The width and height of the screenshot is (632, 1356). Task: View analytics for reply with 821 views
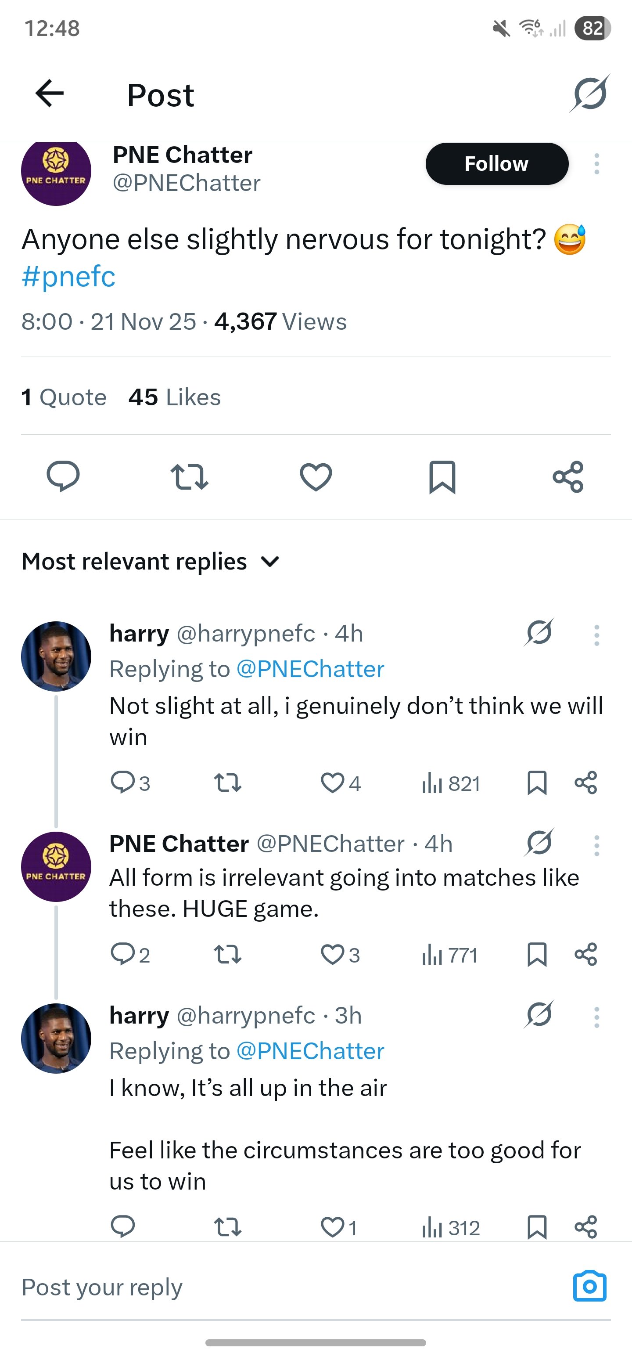click(x=450, y=783)
